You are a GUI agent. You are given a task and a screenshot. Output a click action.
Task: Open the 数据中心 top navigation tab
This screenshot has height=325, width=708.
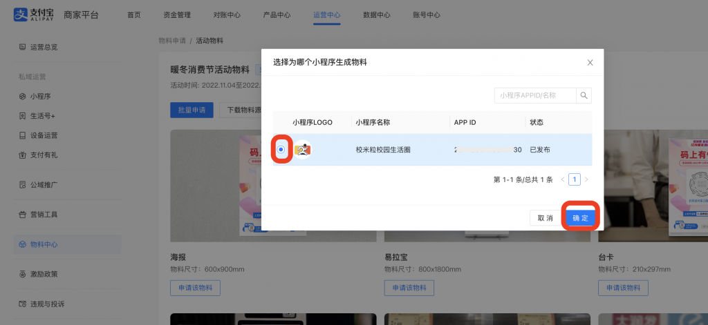(x=377, y=15)
